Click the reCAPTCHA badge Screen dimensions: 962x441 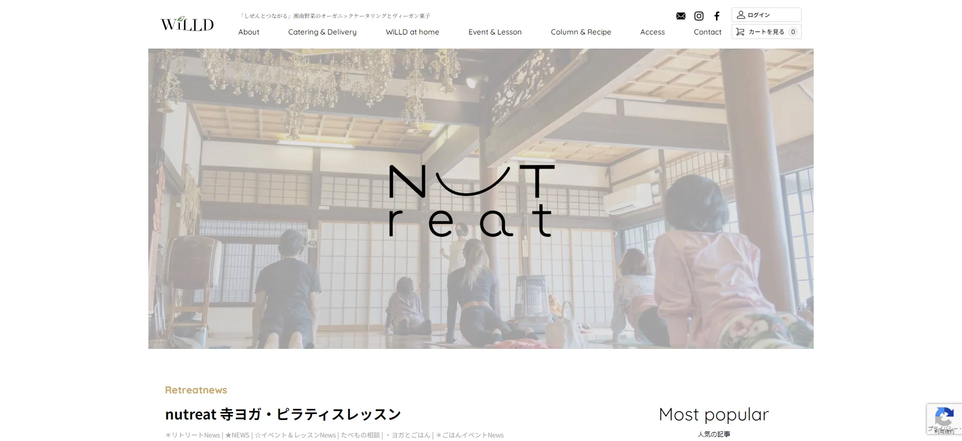(944, 419)
